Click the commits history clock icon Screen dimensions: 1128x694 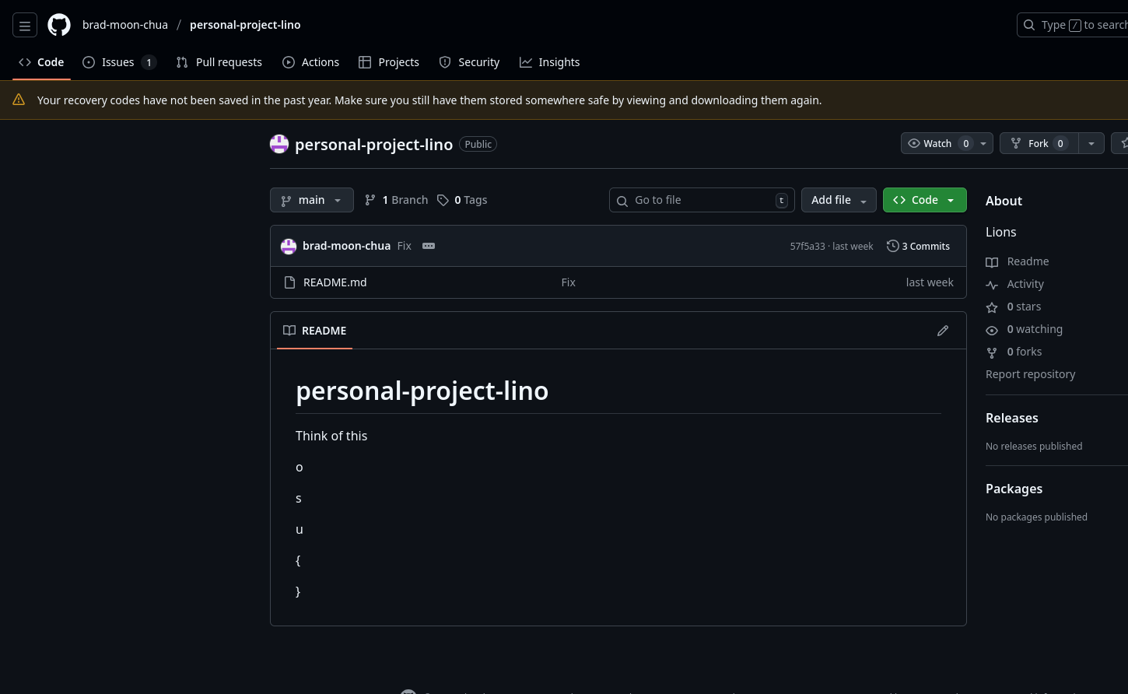pyautogui.click(x=892, y=246)
